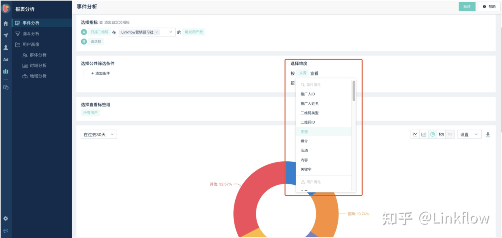Open the WeChat icon in sidebar
502x238 pixels.
(6, 87)
